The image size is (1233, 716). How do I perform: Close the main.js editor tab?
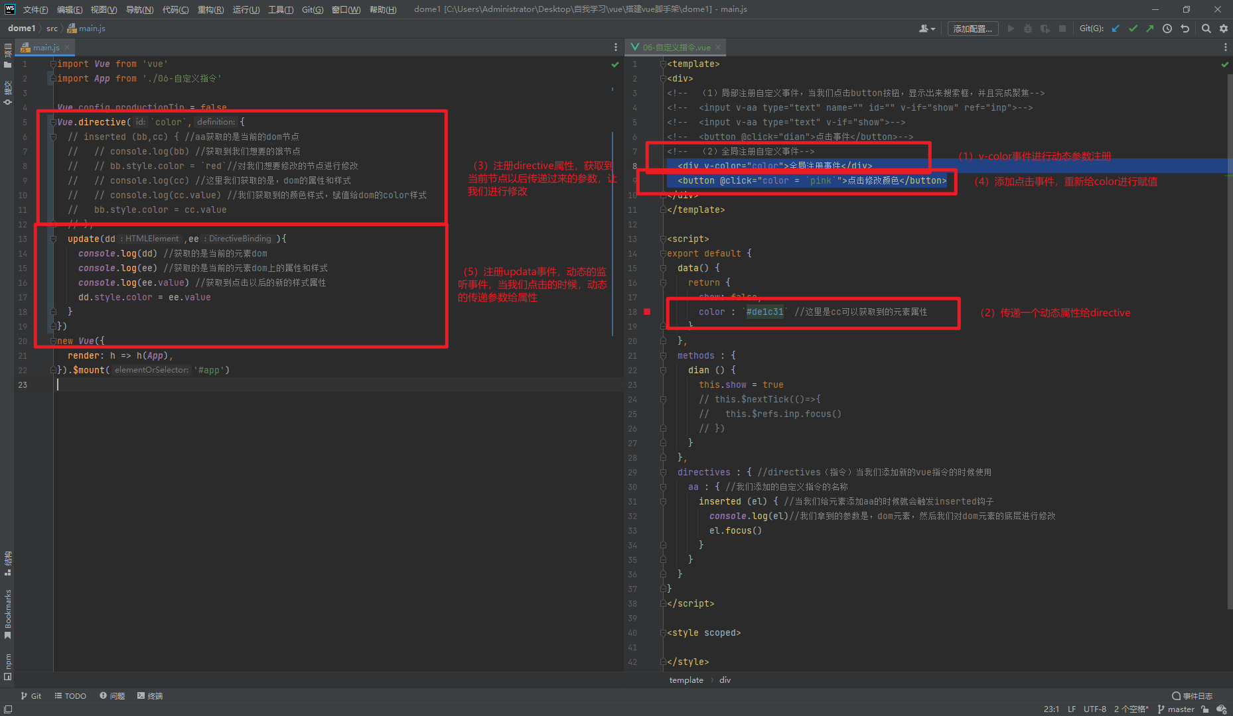67,47
